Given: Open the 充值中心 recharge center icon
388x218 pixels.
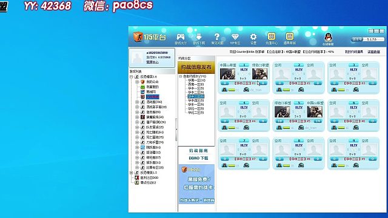Looking at the screenshot, I should [x=271, y=36].
